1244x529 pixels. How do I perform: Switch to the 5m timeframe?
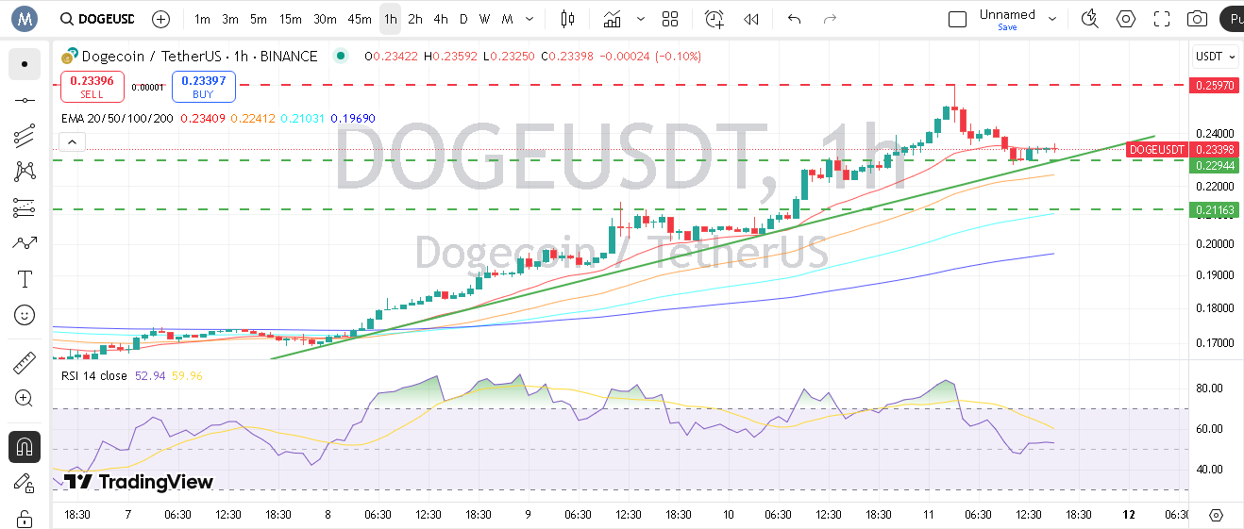(259, 19)
